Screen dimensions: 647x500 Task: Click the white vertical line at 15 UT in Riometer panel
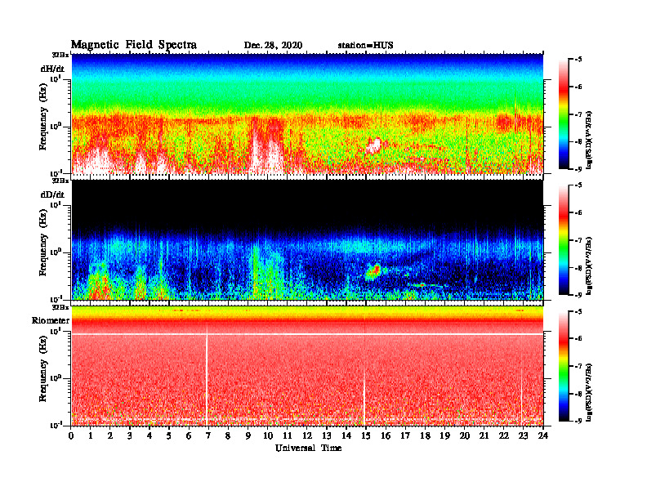(364, 396)
